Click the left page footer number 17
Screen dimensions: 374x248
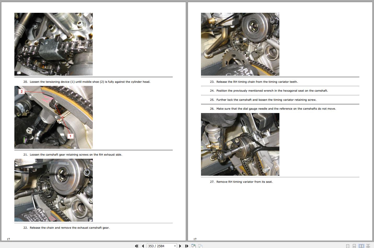(8, 239)
